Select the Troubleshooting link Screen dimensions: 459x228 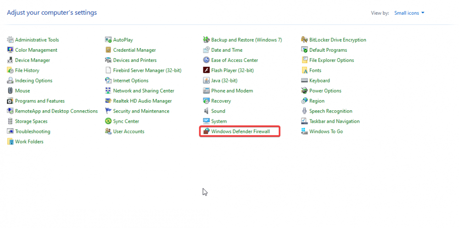click(x=33, y=131)
